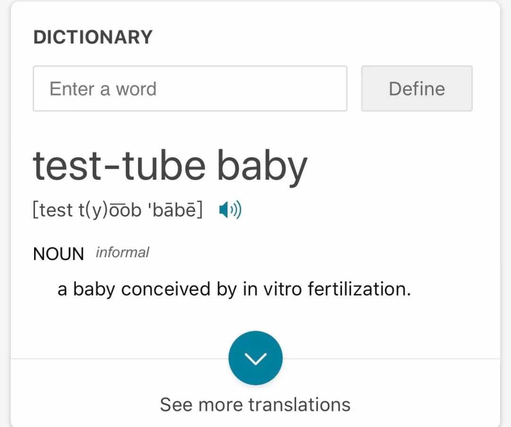This screenshot has height=427, width=511.
Task: Click "test-tube" in the large headword
Action: [119, 166]
